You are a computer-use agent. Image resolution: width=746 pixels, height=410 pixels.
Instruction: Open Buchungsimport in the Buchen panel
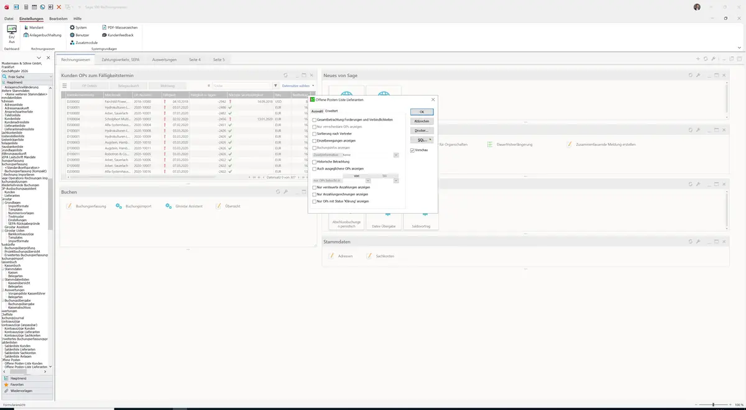coord(134,206)
